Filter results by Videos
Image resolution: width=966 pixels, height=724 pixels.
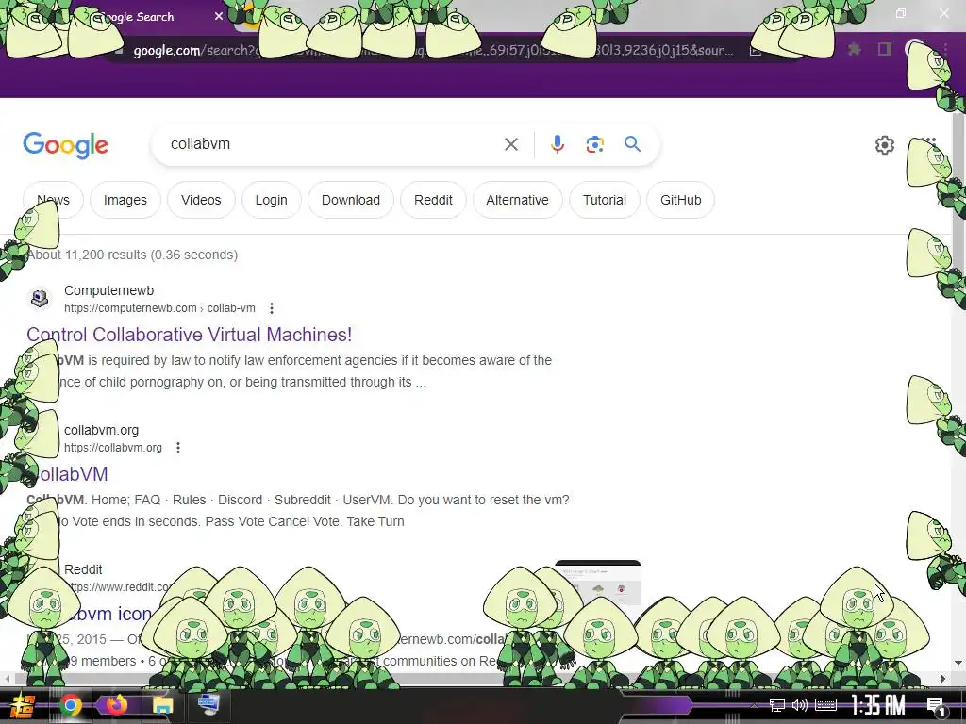tap(201, 200)
